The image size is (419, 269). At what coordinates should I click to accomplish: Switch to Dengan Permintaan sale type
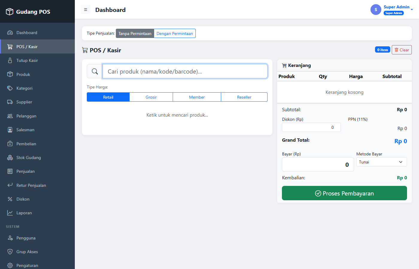click(x=175, y=33)
